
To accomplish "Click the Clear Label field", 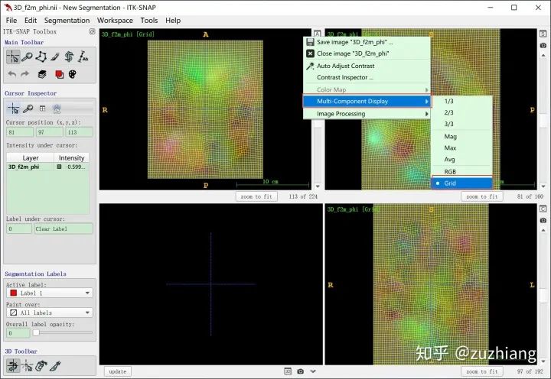I will [64, 228].
